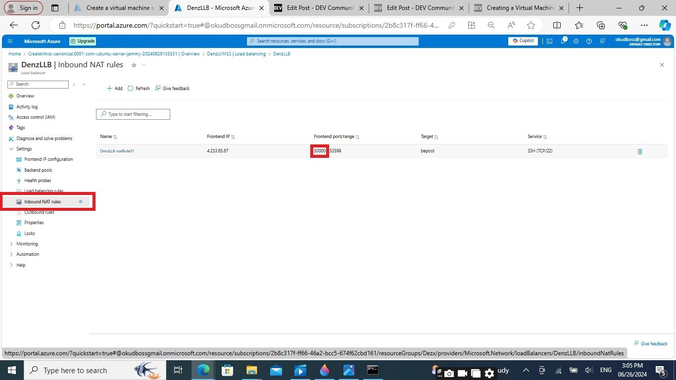Pin DenzLLB blade to favorites star
Viewport: 676px width, 380px height.
pyautogui.click(x=134, y=65)
